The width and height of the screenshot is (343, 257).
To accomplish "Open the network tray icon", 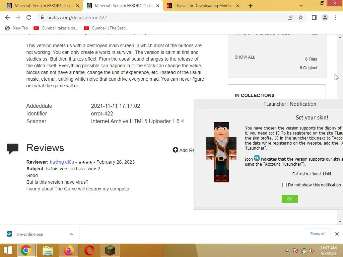I will pyautogui.click(x=303, y=251).
